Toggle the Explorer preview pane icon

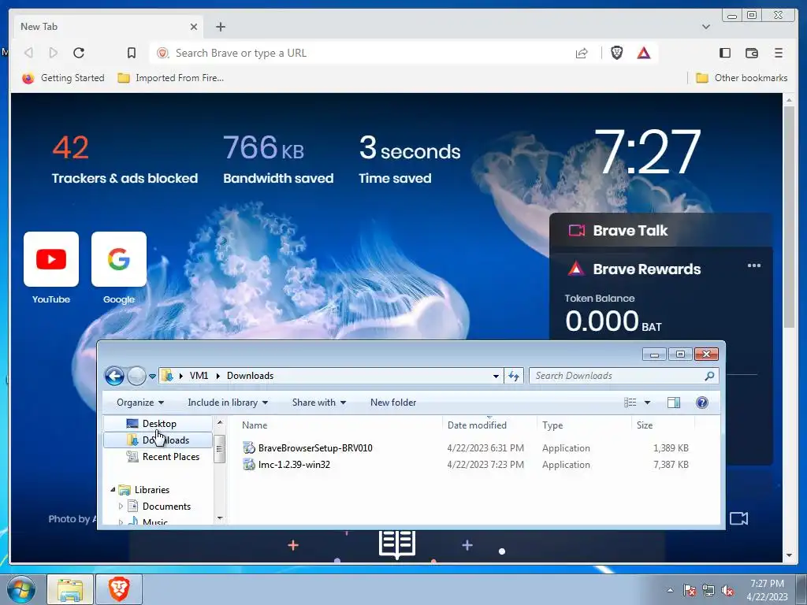pyautogui.click(x=674, y=403)
